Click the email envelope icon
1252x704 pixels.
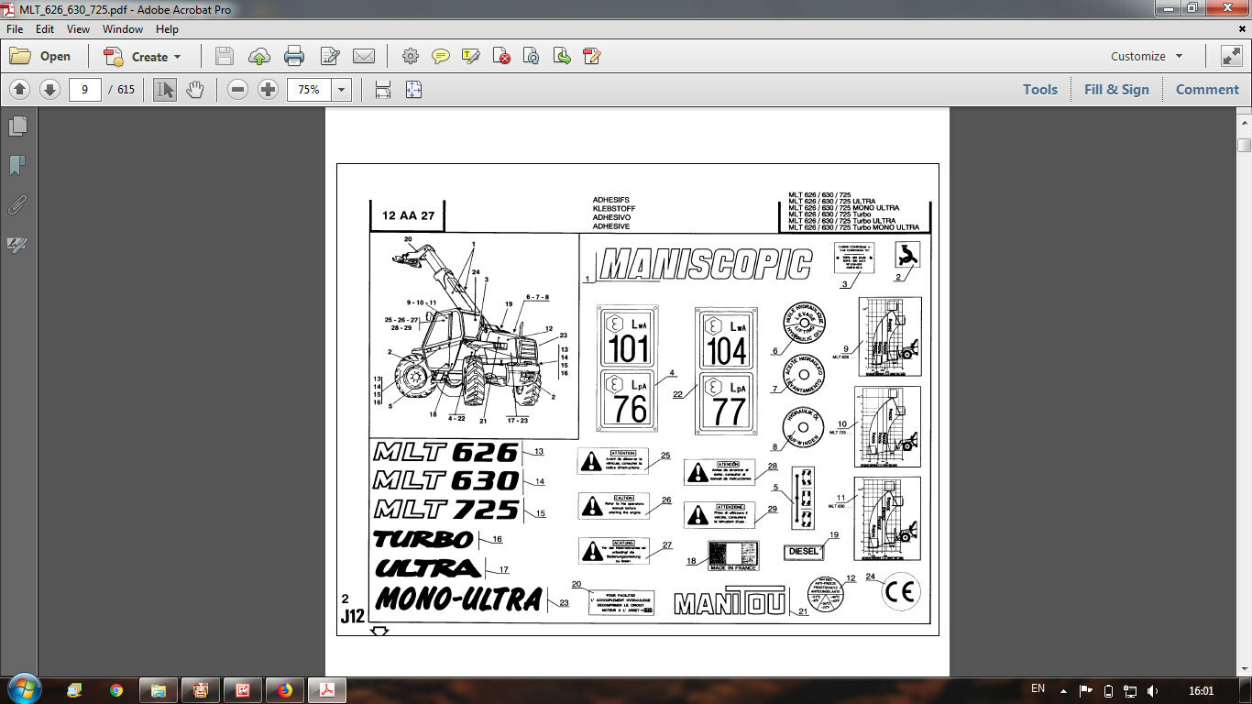click(x=364, y=56)
